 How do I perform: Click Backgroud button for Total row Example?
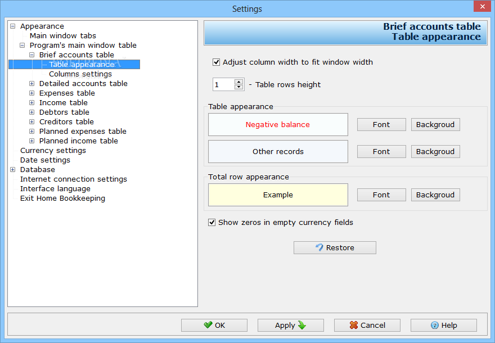click(435, 195)
